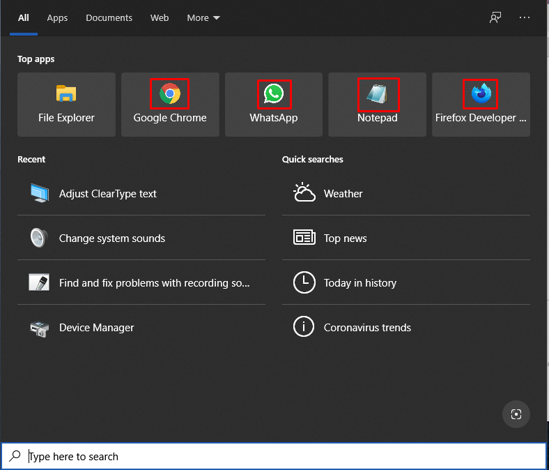Click the magnifier icon in search box
Viewport: 549px width, 470px height.
click(15, 455)
